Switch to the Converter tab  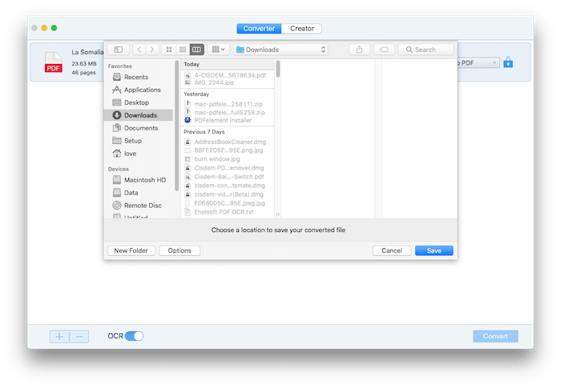[259, 29]
